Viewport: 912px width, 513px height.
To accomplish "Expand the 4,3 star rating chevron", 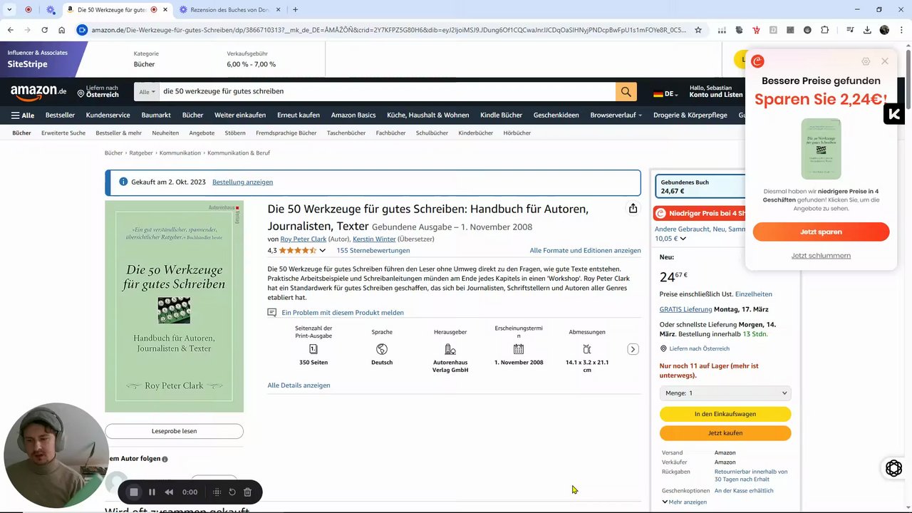I will (322, 251).
